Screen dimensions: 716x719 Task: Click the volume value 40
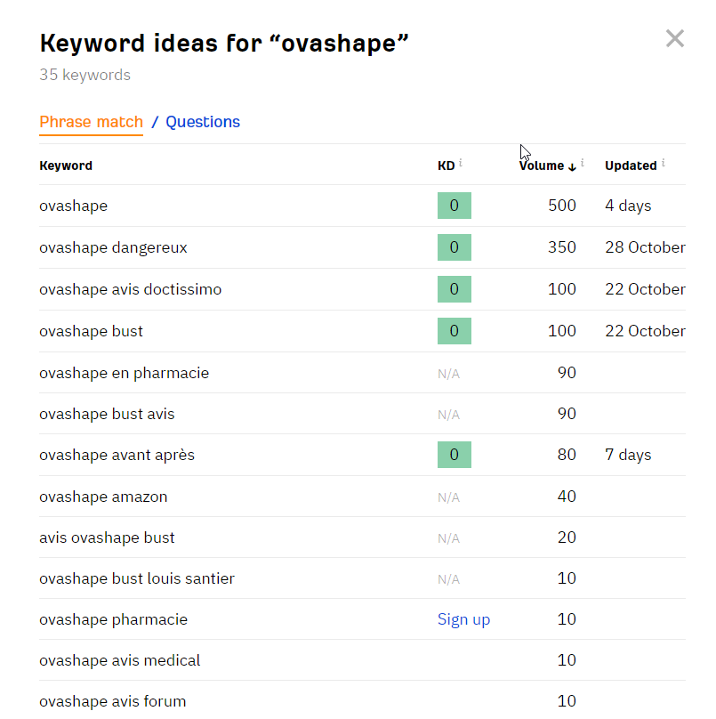click(567, 497)
